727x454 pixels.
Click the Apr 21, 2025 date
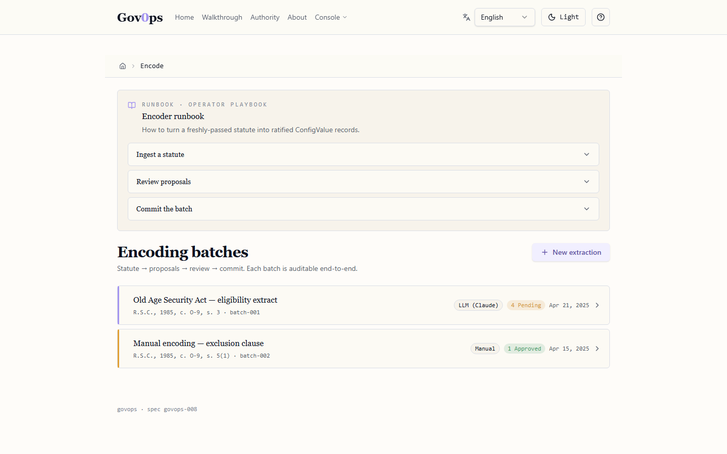[569, 305]
